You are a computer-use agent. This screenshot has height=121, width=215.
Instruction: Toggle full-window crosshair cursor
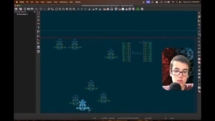click(38, 27)
